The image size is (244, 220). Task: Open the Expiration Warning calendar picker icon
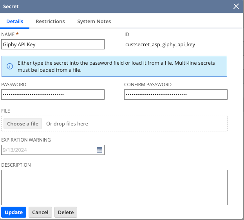99,150
